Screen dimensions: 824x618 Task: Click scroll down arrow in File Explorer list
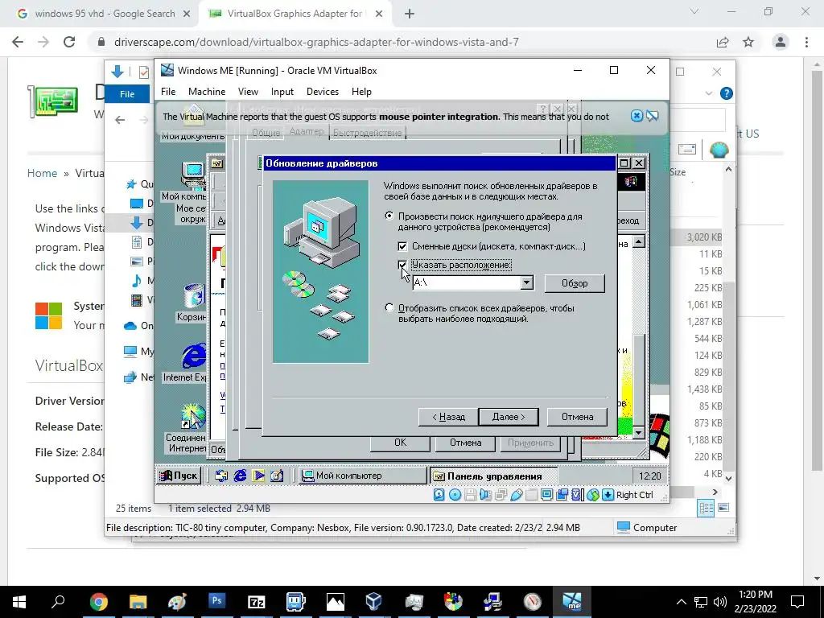point(728,478)
